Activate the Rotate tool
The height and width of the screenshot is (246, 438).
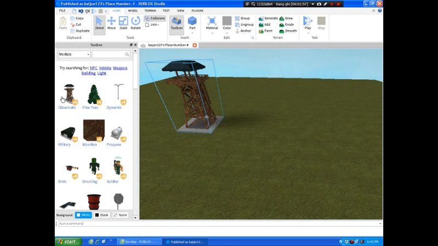click(x=135, y=24)
